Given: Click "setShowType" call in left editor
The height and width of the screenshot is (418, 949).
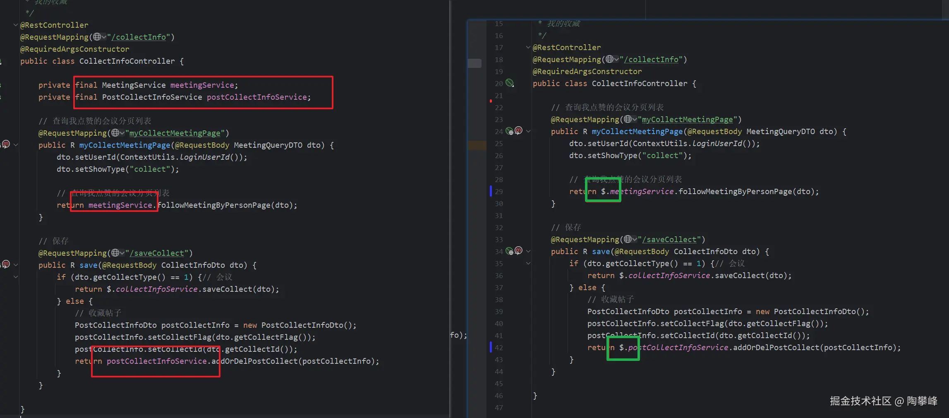Looking at the screenshot, I should [x=100, y=169].
